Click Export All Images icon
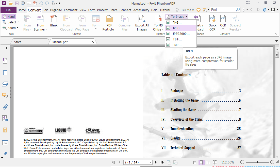 [x=142, y=23]
